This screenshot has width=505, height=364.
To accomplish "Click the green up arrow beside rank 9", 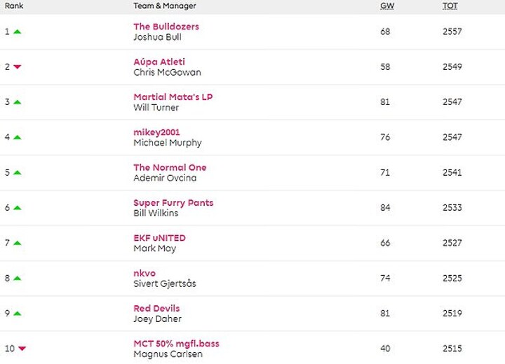I will (x=17, y=314).
